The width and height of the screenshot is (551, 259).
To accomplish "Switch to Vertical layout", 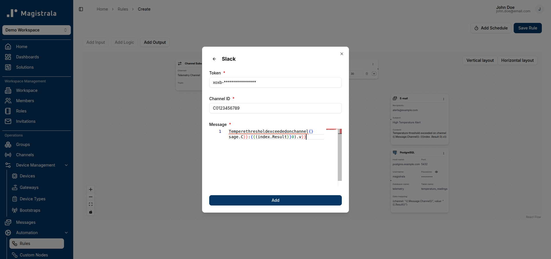I will click(480, 60).
